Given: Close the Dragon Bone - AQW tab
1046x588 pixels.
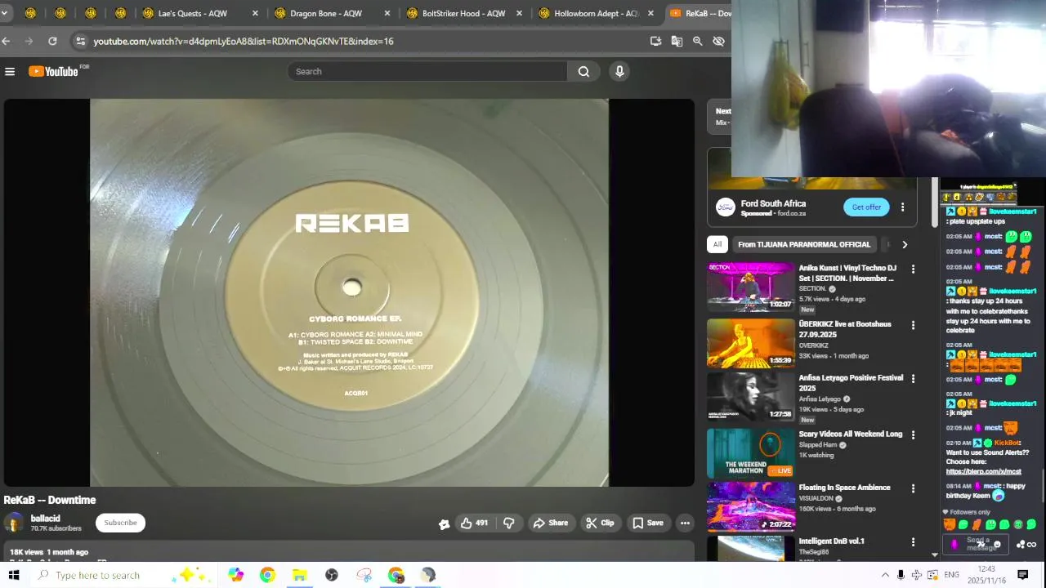Looking at the screenshot, I should click(x=387, y=13).
